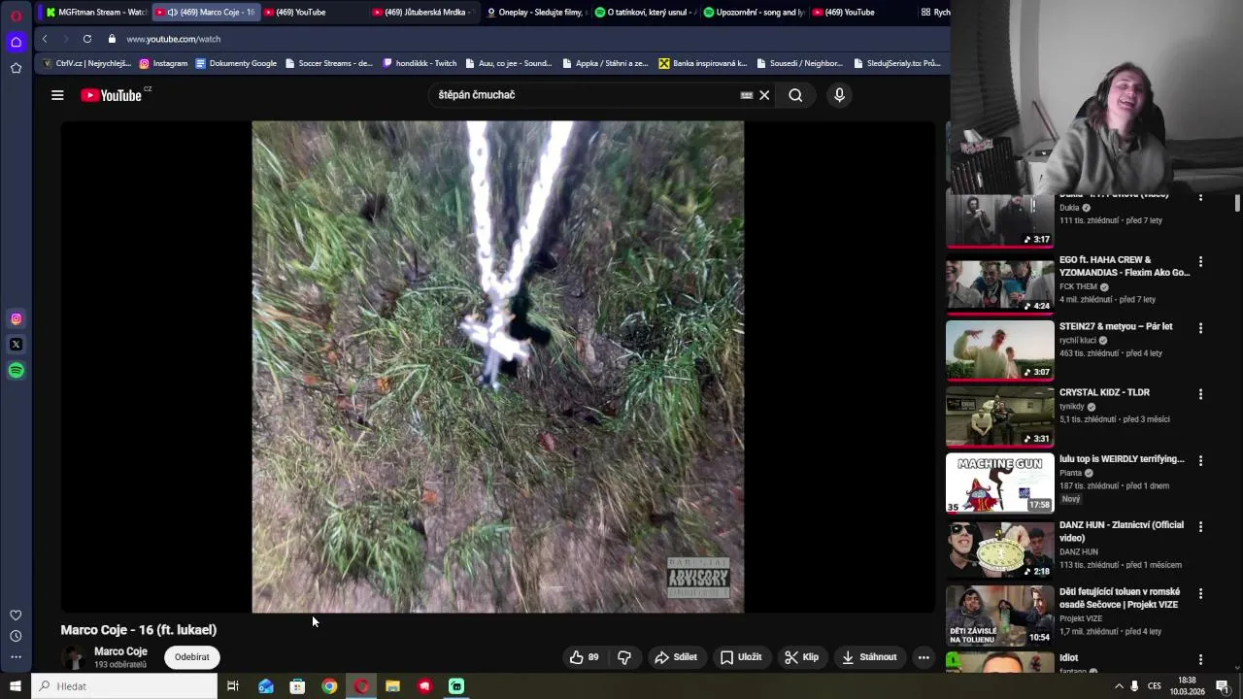Image resolution: width=1243 pixels, height=699 pixels.
Task: Share the video with Sdílet
Action: [676, 657]
